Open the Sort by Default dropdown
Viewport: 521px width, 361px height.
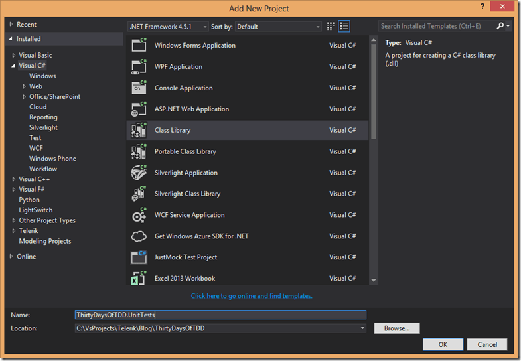[279, 27]
